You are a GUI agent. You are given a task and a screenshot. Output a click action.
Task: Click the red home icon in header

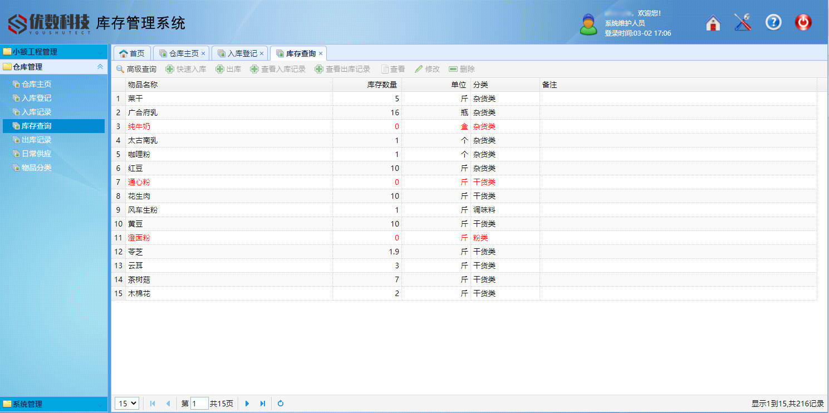click(713, 23)
